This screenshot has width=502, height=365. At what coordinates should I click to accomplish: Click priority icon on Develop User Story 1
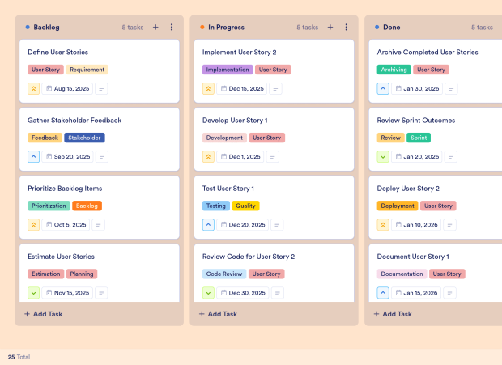click(208, 157)
